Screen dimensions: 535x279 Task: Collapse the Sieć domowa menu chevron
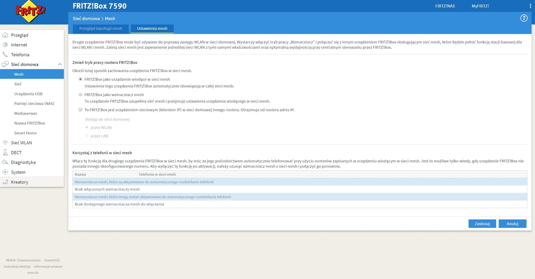[60, 65]
